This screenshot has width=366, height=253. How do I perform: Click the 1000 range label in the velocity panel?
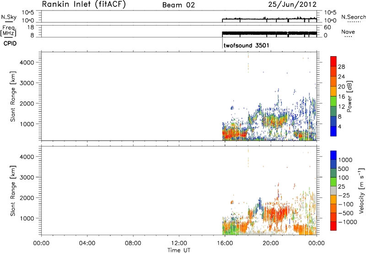tap(27, 218)
